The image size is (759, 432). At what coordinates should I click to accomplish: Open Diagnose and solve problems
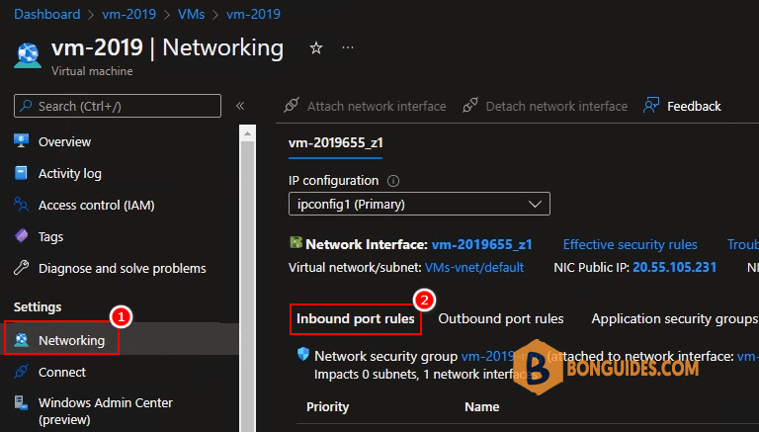pos(122,268)
